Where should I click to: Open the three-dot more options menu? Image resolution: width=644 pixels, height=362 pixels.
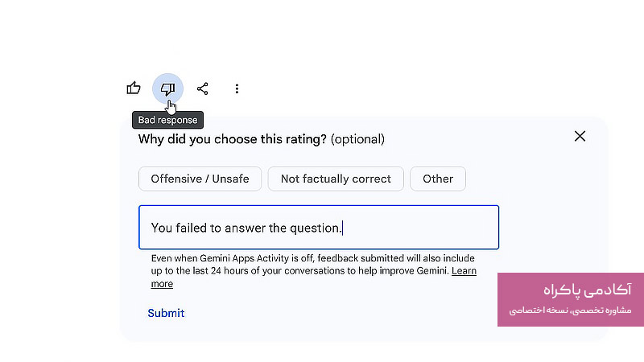[x=237, y=88]
